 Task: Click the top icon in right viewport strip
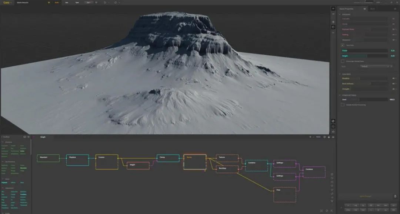coord(333,8)
